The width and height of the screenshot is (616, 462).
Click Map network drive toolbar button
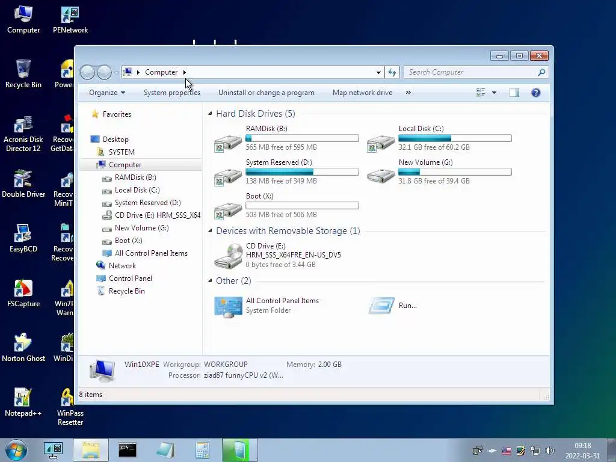[x=362, y=93]
